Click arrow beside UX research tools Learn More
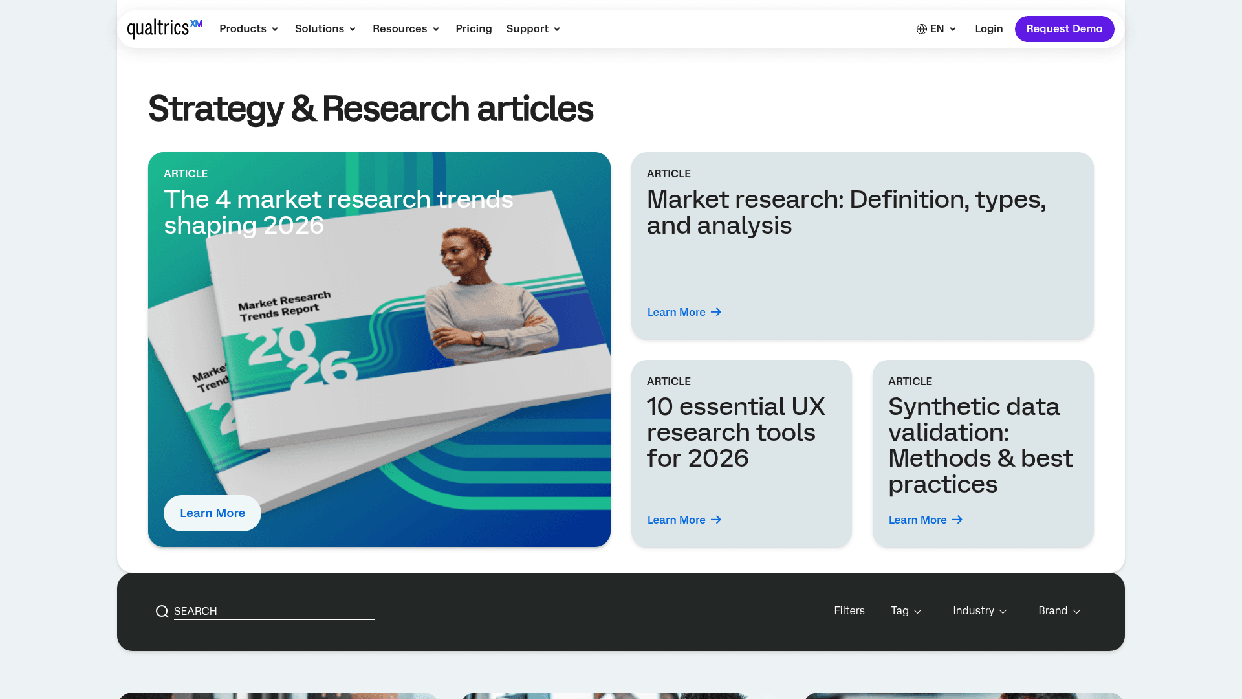Image resolution: width=1242 pixels, height=699 pixels. (716, 520)
